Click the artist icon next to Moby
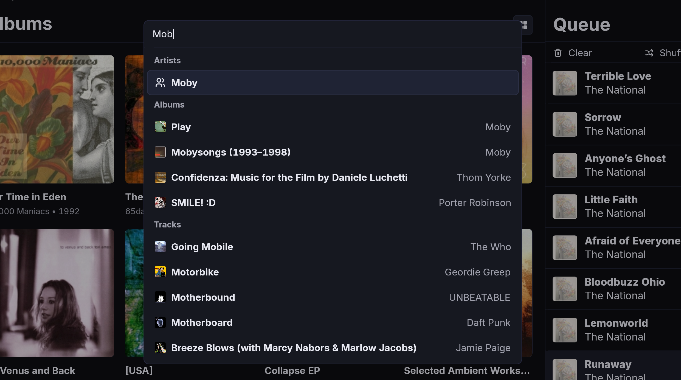Viewport: 681px width, 380px height. click(x=160, y=82)
